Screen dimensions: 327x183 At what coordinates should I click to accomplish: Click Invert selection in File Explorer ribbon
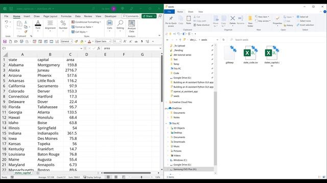(305, 25)
